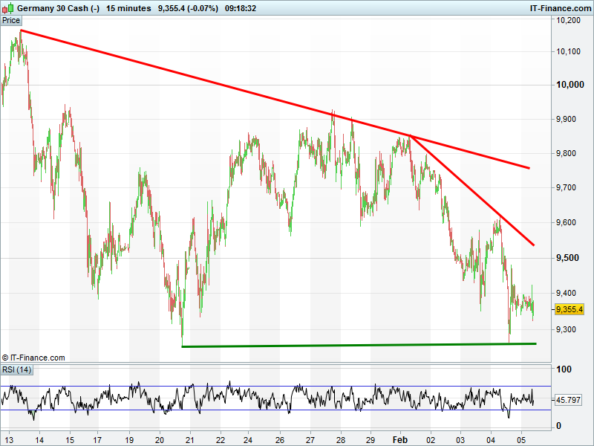Click the 45.797 RSI value tag

(x=568, y=400)
